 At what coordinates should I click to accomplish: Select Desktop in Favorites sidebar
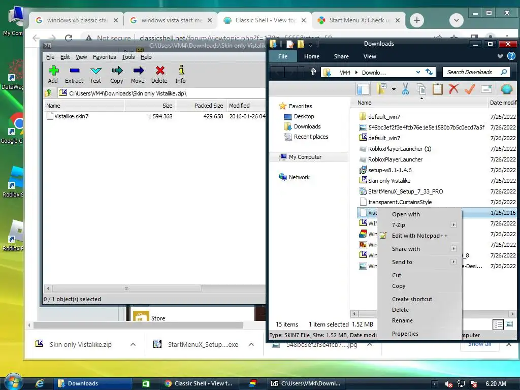click(304, 116)
